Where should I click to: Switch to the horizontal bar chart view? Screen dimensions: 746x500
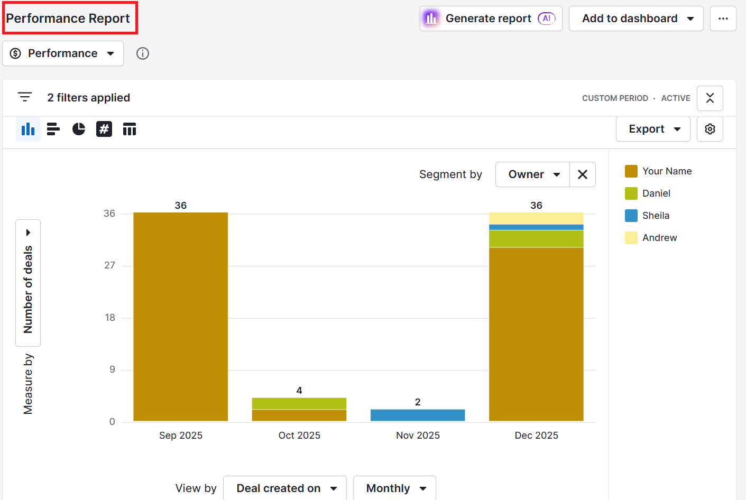click(x=53, y=128)
